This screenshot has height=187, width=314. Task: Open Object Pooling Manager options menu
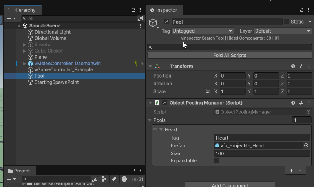309,103
